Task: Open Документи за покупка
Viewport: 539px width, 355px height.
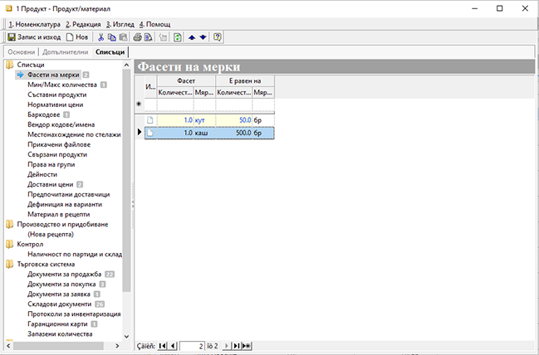Action: (61, 284)
